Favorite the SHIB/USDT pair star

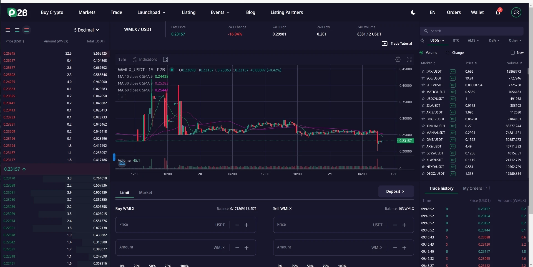point(423,85)
